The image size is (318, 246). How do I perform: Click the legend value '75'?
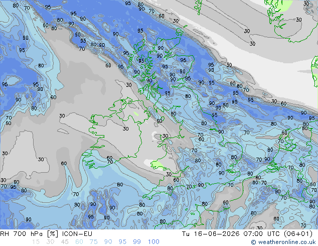(93, 242)
